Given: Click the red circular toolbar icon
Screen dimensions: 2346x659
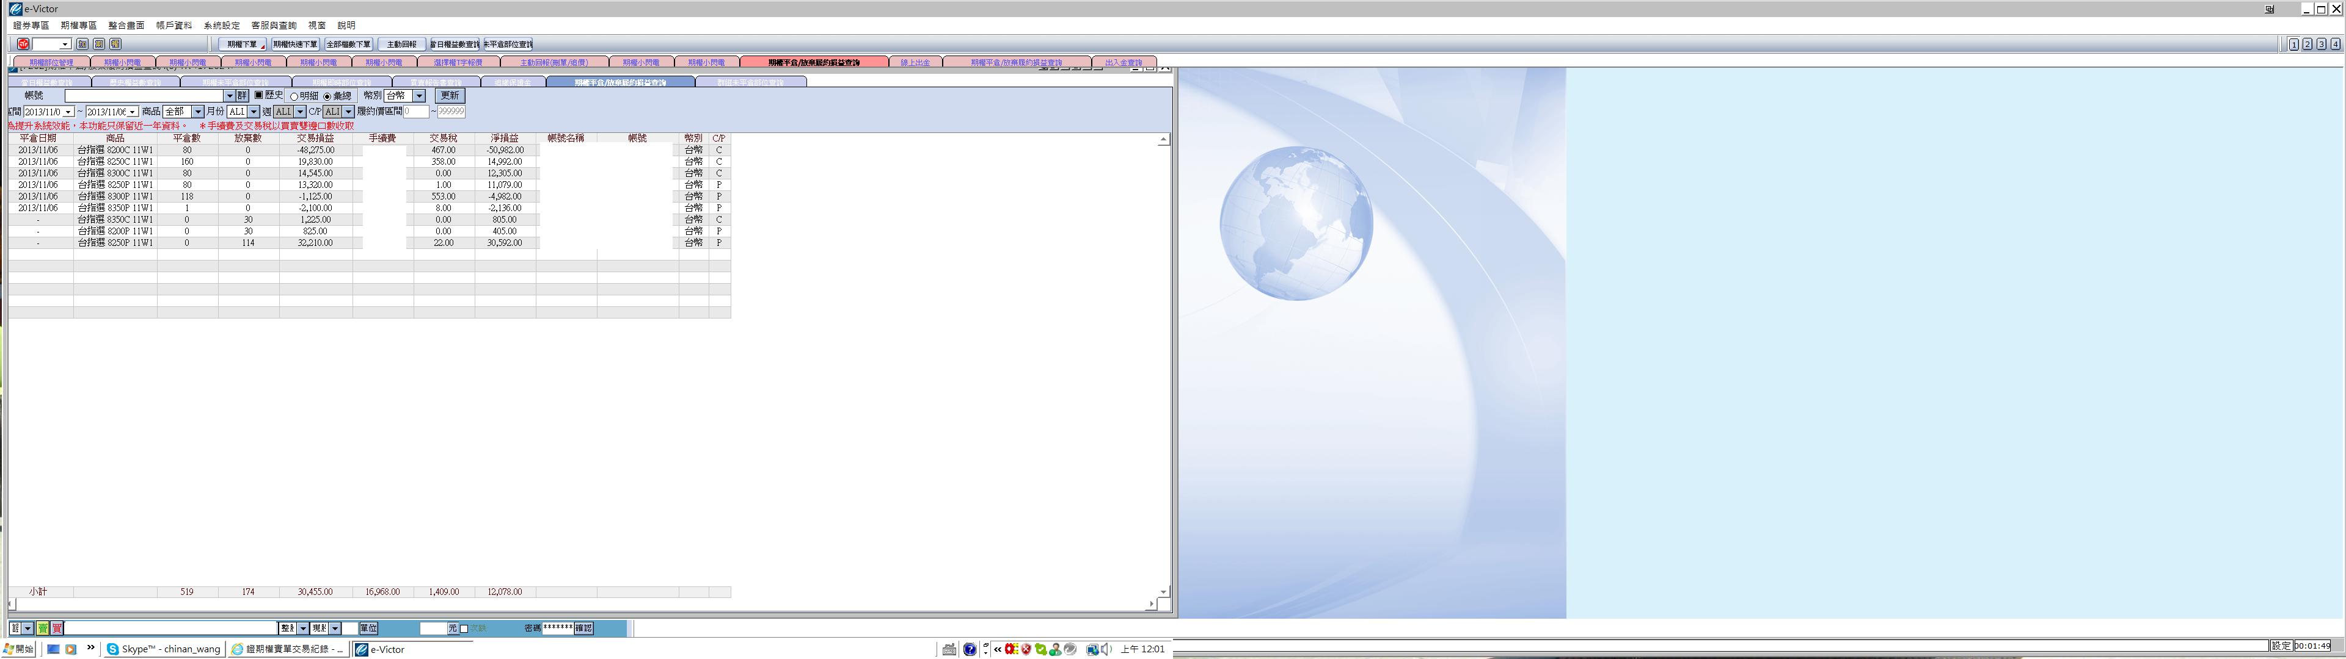Looking at the screenshot, I should (24, 44).
